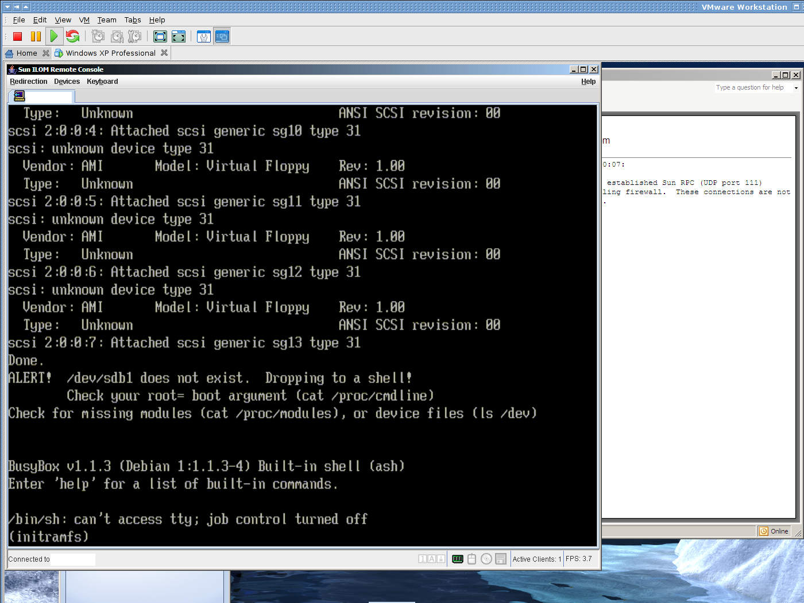Toggle mouse redirection status bar icon
This screenshot has height=603, width=804.
coord(472,559)
